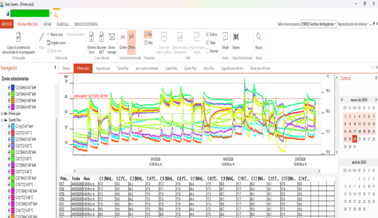
Task: Open the Resumen MKT report icon
Action: [101, 37]
